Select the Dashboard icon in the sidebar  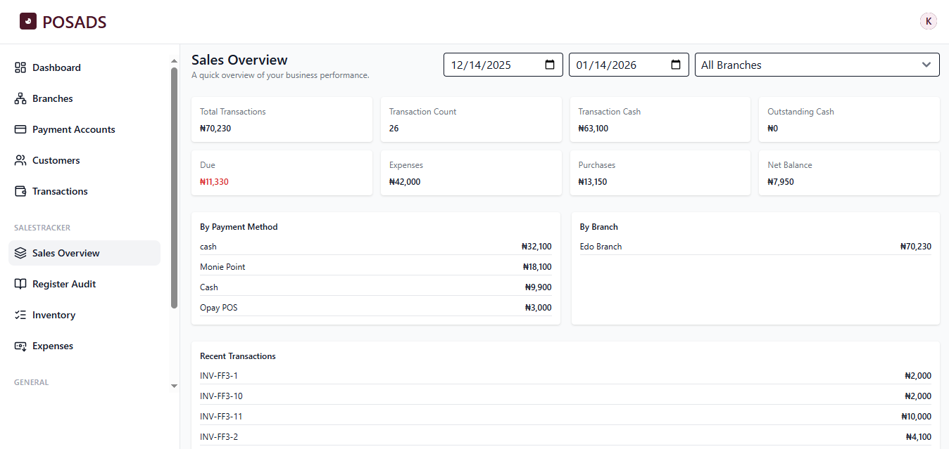[x=20, y=67]
